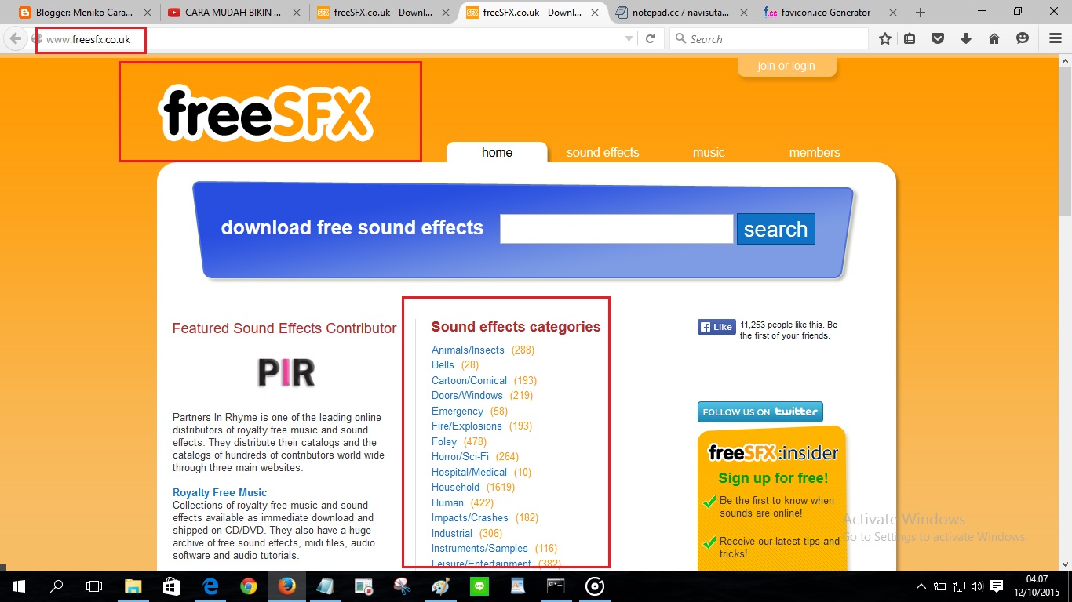
Task: Open the Downloads arrow icon
Action: [x=966, y=38]
